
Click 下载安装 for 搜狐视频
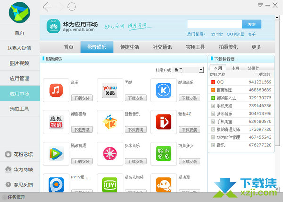click(82, 130)
